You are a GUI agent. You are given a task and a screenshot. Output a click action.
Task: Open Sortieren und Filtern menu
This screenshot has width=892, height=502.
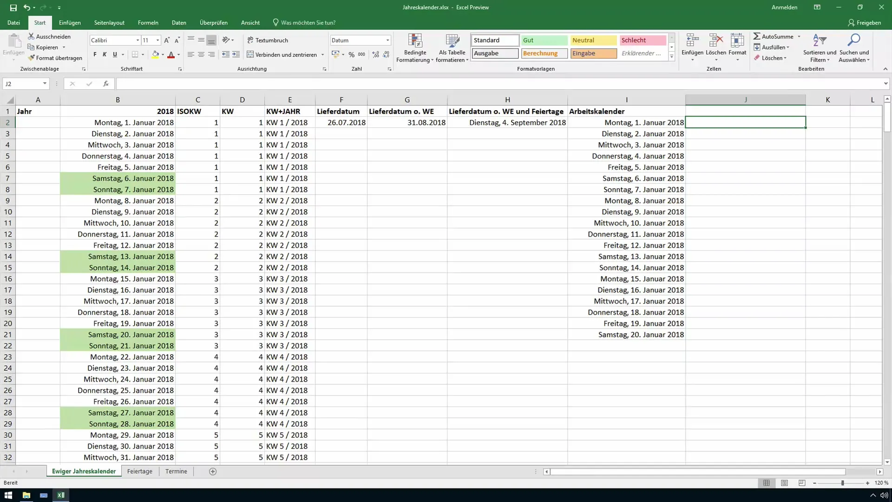click(820, 48)
